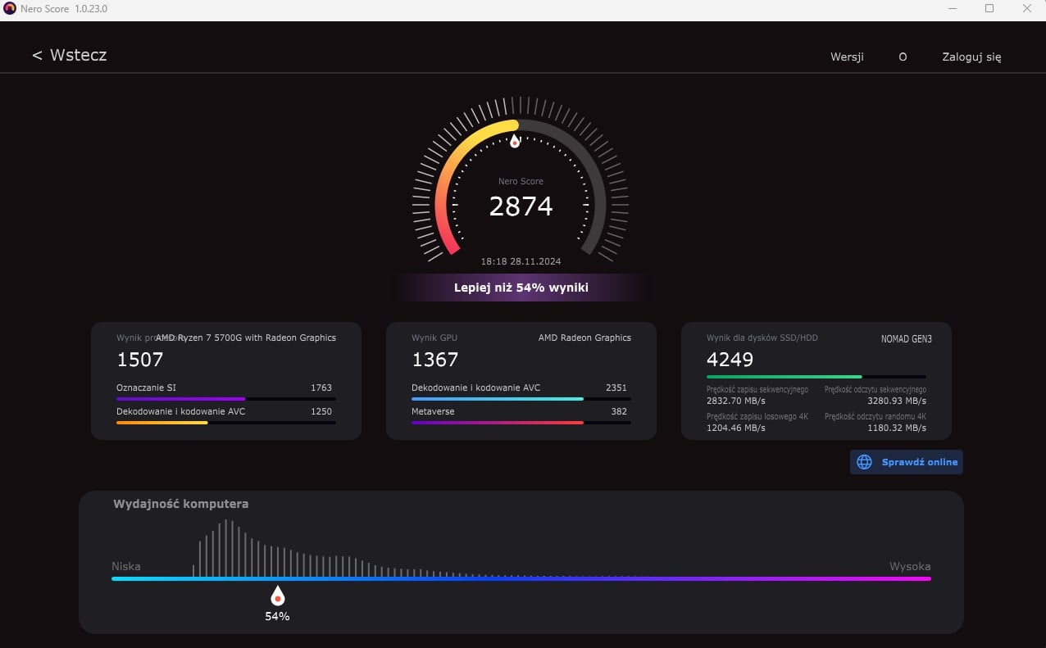Click the 'Wynik dla dysków SSD/HDD' label
Image resolution: width=1046 pixels, height=648 pixels.
[762, 338]
